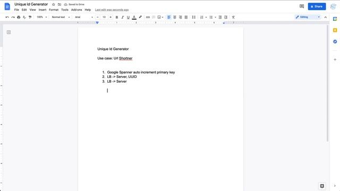Toggle underline formatting
This screenshot has height=191, width=340.
pyautogui.click(x=128, y=17)
